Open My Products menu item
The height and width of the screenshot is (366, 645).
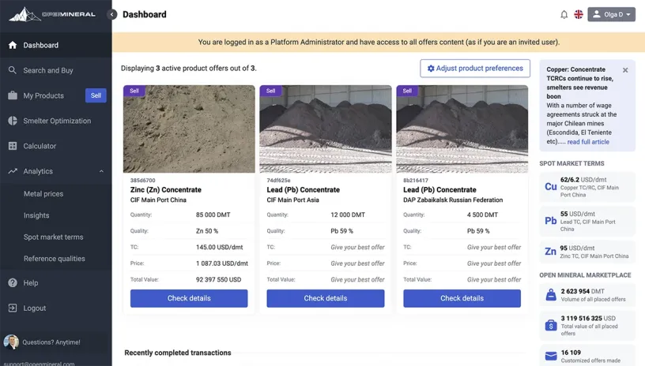point(43,95)
